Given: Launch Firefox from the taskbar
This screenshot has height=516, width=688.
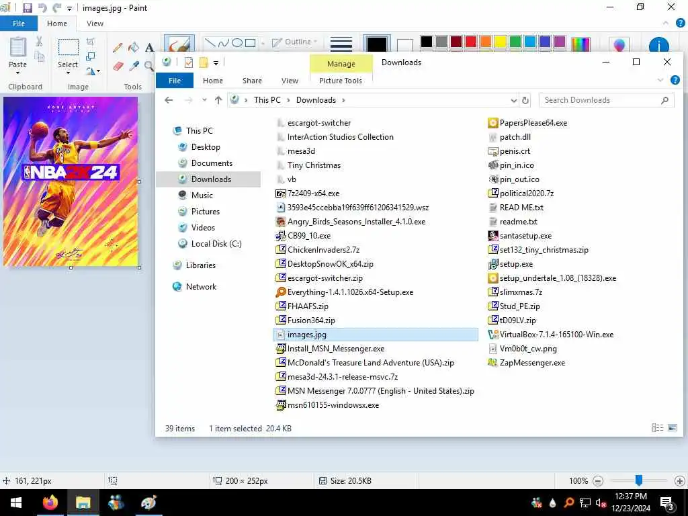Looking at the screenshot, I should [x=50, y=503].
